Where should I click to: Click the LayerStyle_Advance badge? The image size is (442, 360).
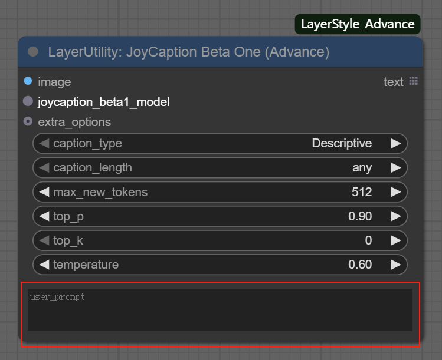coord(358,24)
